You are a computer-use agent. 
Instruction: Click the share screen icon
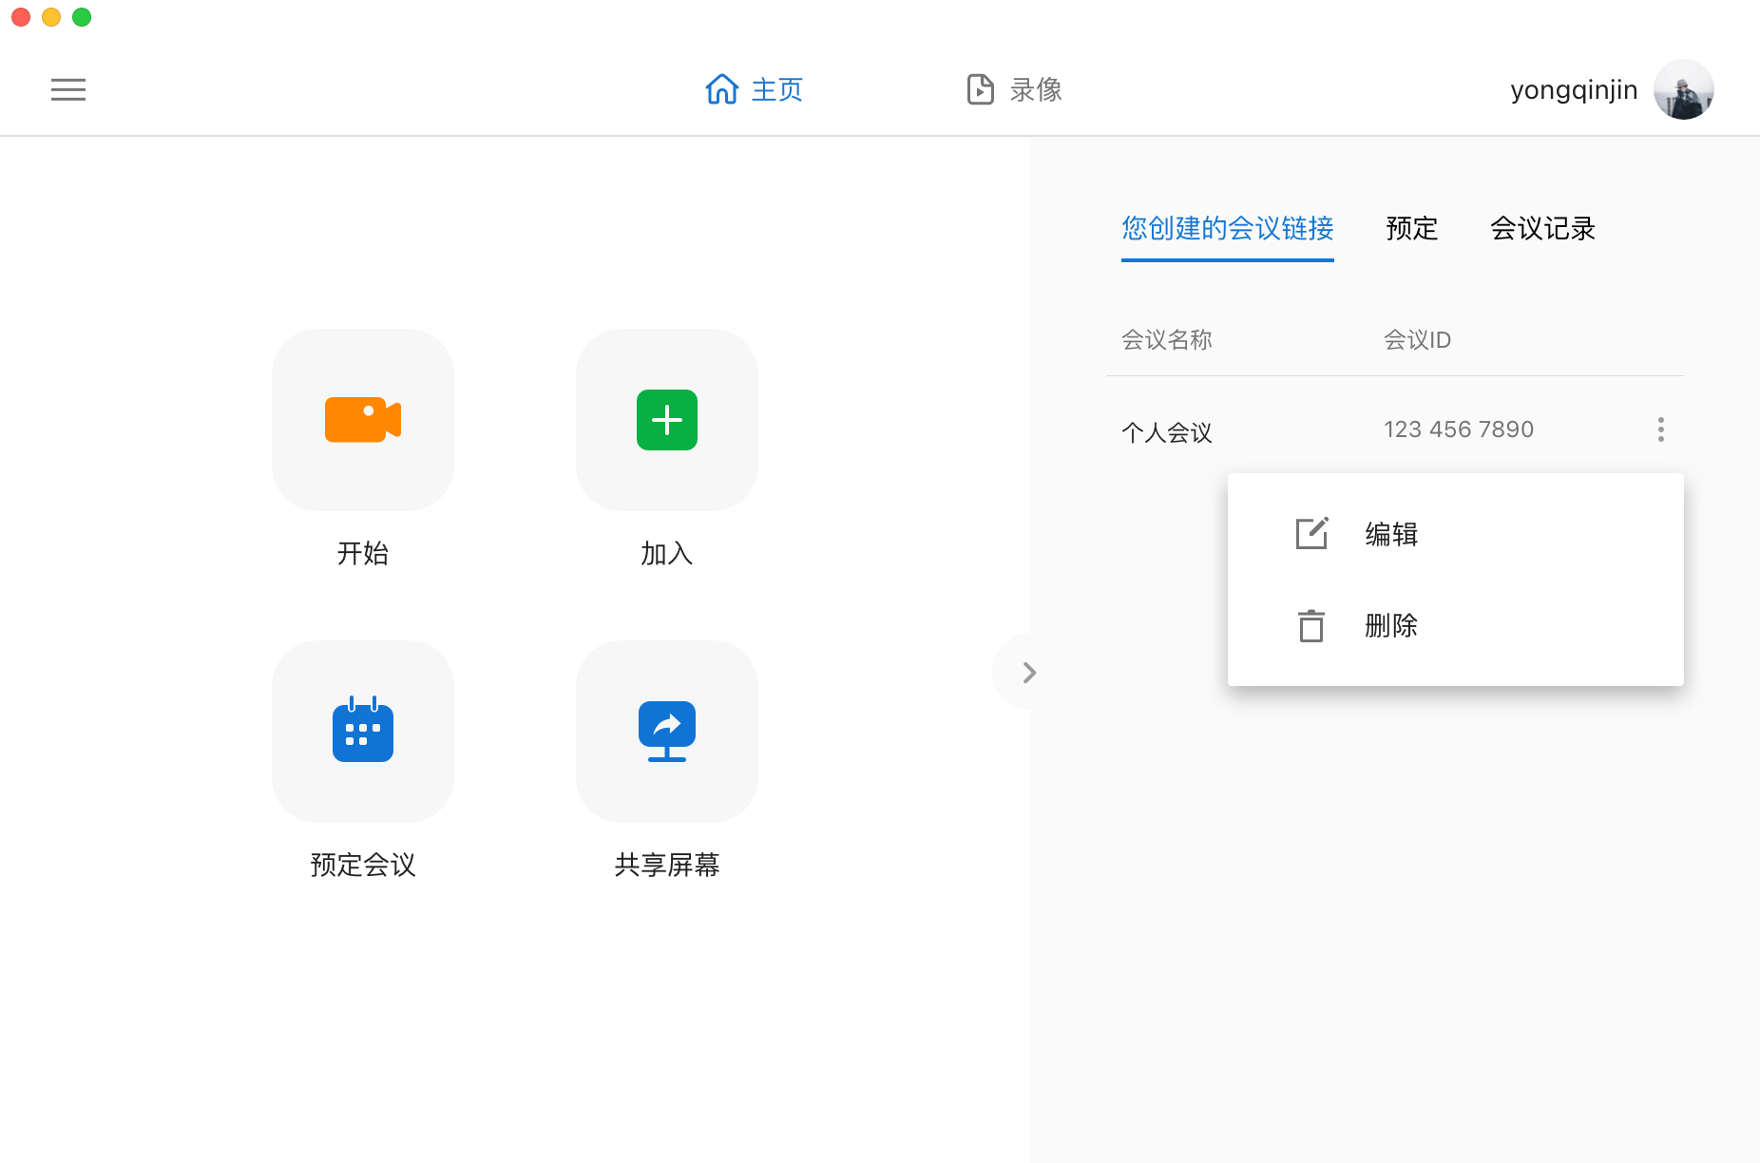point(666,731)
